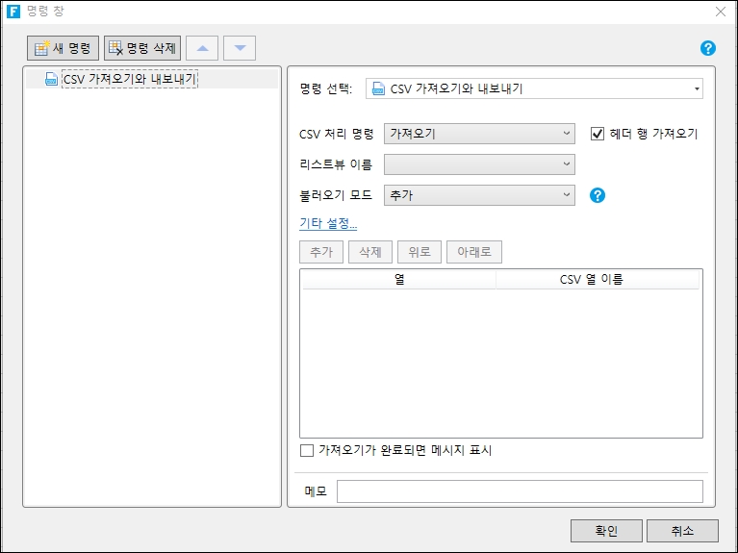This screenshot has height=553, width=738.
Task: Click the F app icon in title bar
Action: pyautogui.click(x=13, y=13)
